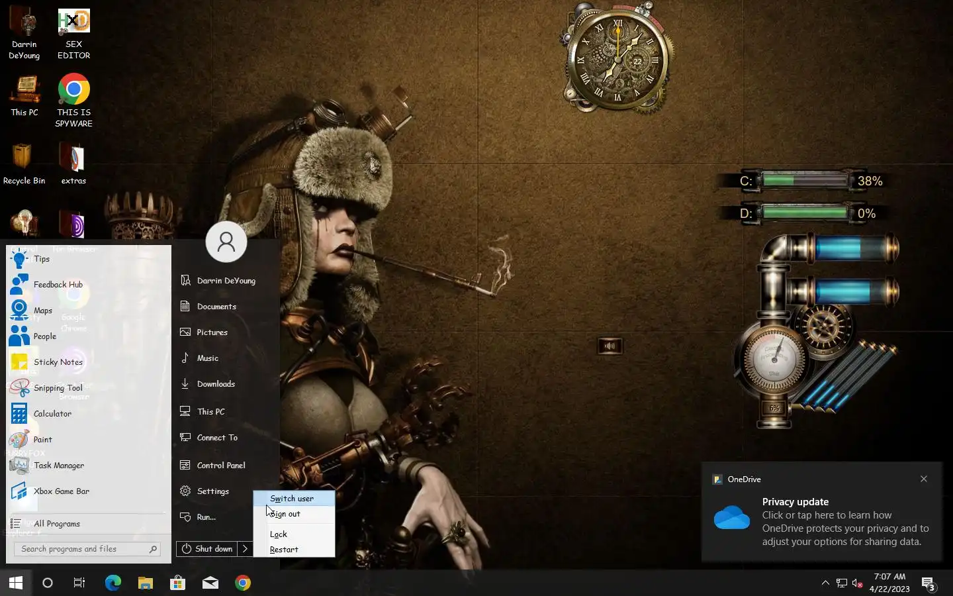Expand the Shut down options arrow
The image size is (953, 596).
pos(246,549)
